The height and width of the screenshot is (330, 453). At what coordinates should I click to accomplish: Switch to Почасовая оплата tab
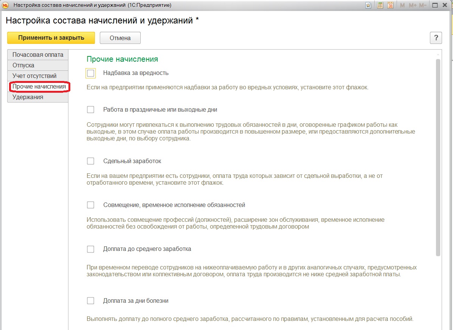38,54
